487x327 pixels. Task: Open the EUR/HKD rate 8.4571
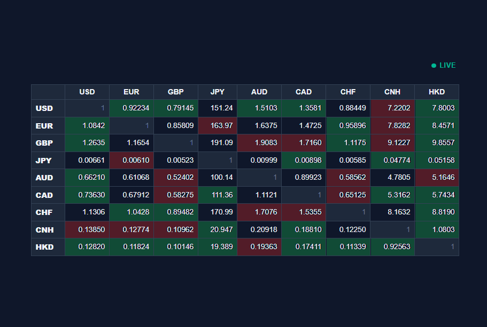[437, 125]
